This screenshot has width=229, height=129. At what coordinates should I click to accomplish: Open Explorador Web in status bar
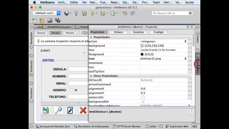click(177, 126)
